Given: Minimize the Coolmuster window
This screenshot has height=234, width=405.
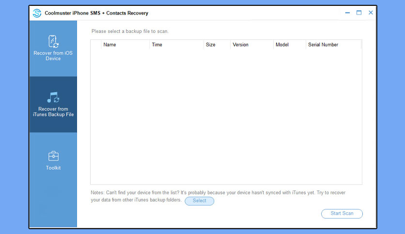Looking at the screenshot, I should 347,13.
